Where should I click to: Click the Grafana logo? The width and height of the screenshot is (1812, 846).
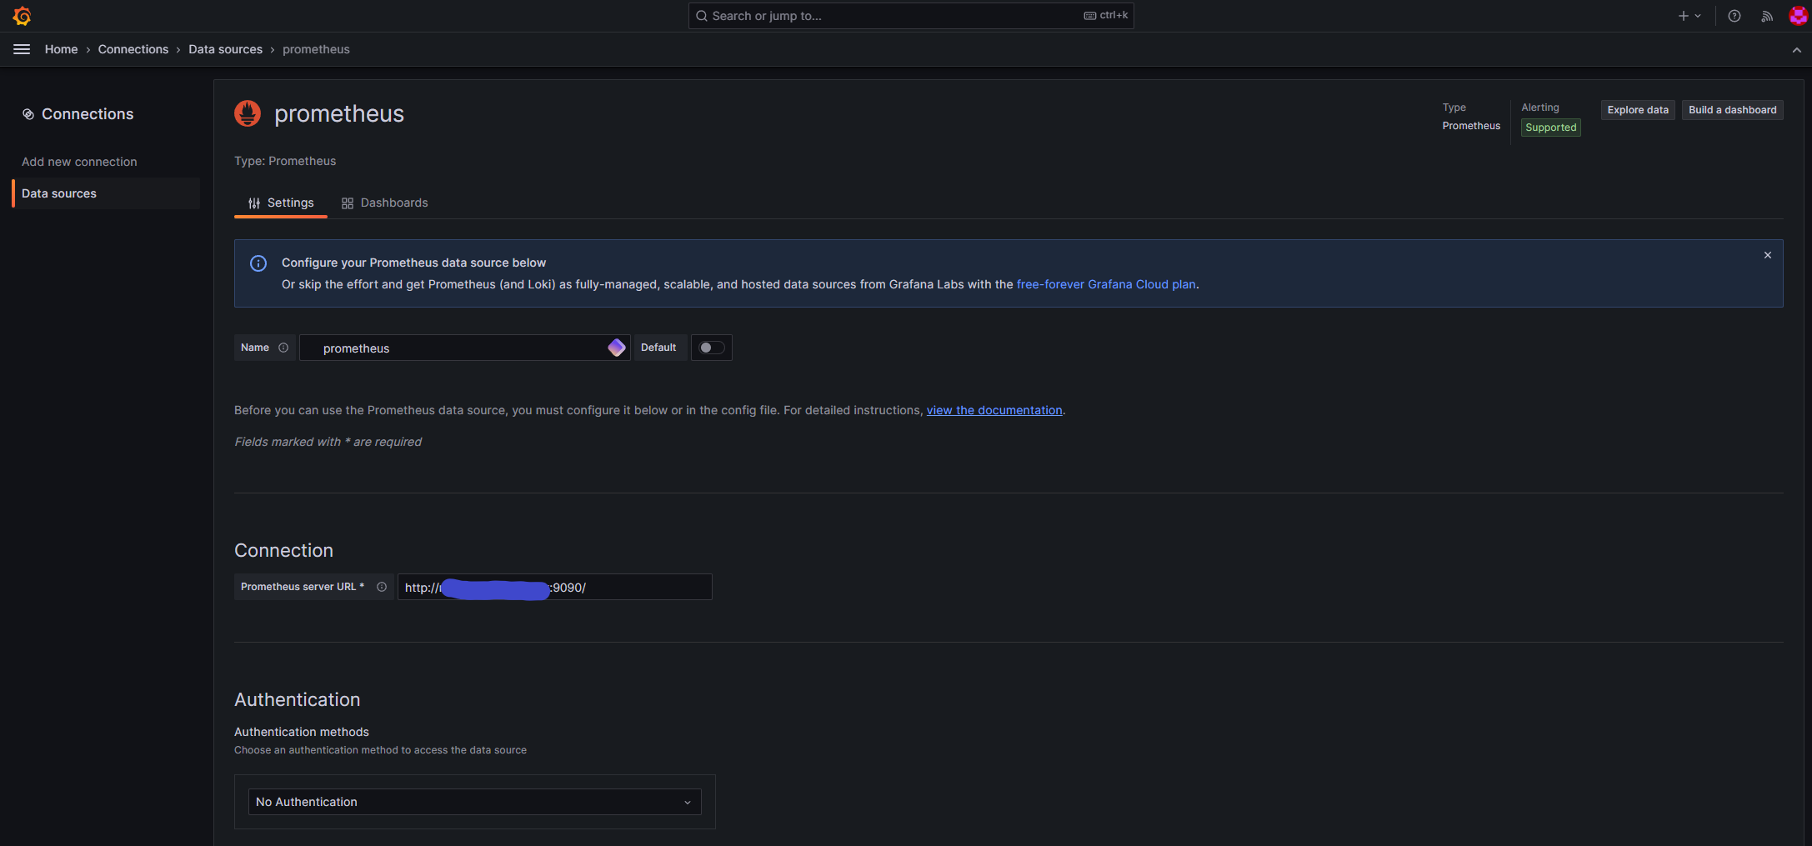22,15
